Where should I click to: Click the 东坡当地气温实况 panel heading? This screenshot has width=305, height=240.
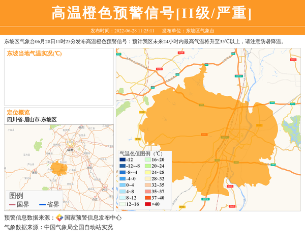(34, 54)
